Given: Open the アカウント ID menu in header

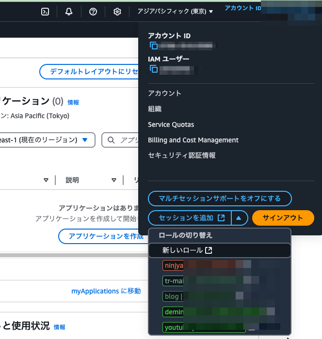Looking at the screenshot, I should 243,8.
